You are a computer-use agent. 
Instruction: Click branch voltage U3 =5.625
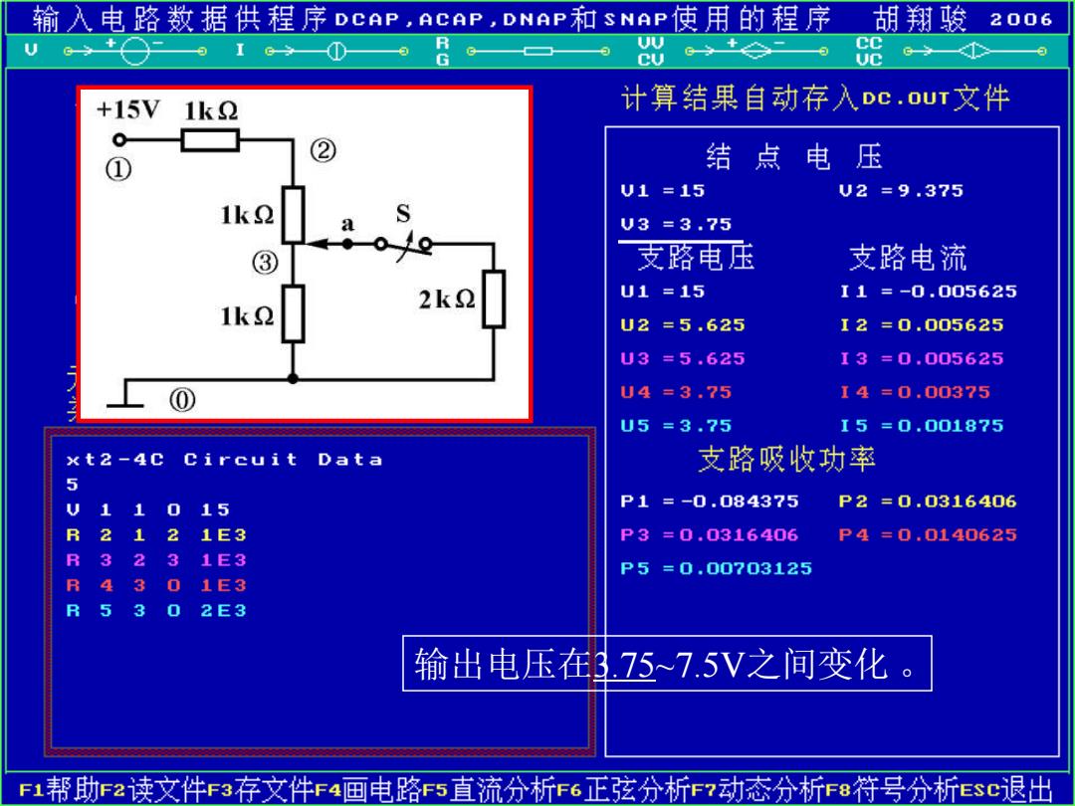[682, 358]
